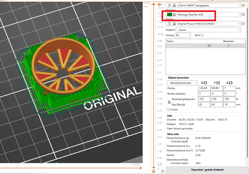Open the Fiberlogy FiberFlex 40D filament dropdown
This screenshot has width=249, height=174.
coord(203,14)
